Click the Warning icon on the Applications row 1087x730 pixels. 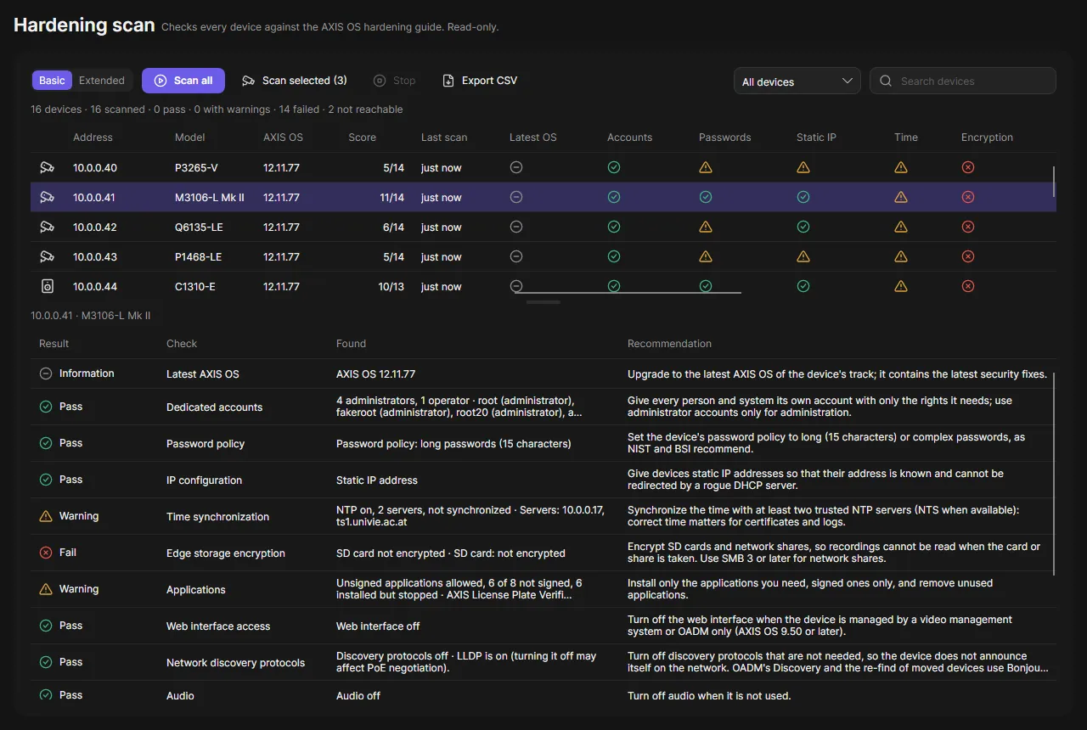tap(46, 589)
